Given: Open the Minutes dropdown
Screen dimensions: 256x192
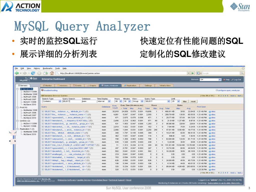Looking at the screenshot, I should click(x=127, y=101).
